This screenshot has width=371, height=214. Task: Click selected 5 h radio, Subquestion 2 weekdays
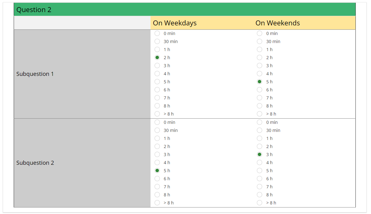click(x=157, y=171)
